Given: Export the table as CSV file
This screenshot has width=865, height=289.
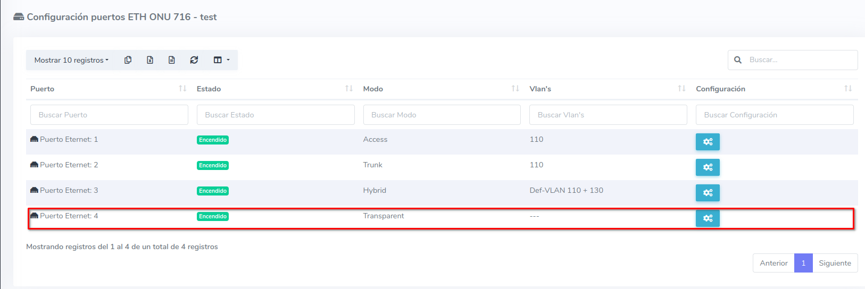Looking at the screenshot, I should pyautogui.click(x=172, y=60).
